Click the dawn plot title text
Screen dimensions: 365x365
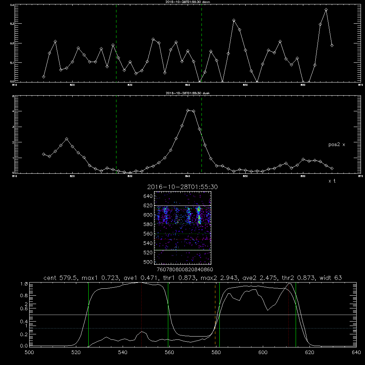188,1
